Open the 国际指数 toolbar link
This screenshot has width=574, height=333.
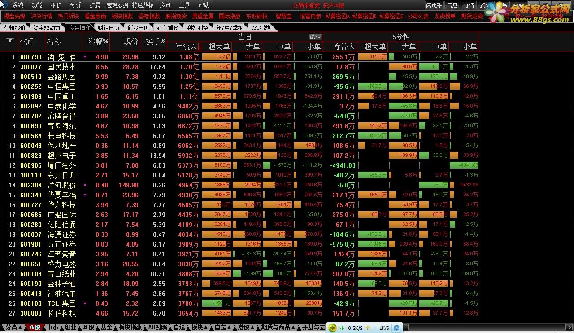pos(230,16)
